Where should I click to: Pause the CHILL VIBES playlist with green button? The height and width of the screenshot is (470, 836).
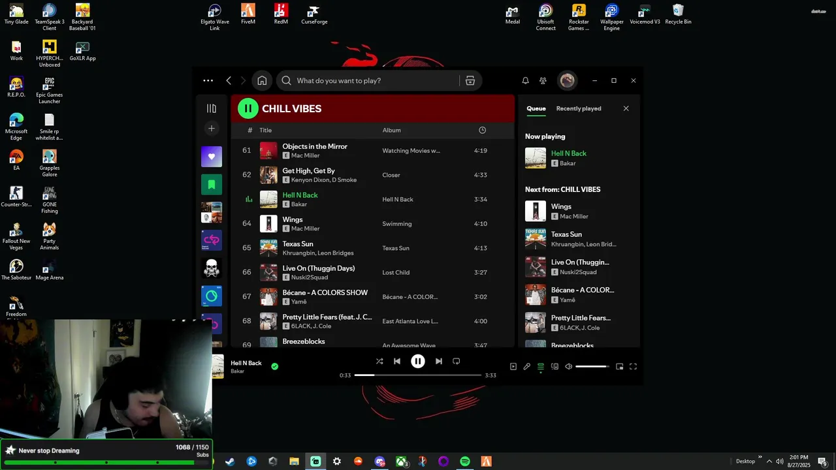tap(248, 108)
